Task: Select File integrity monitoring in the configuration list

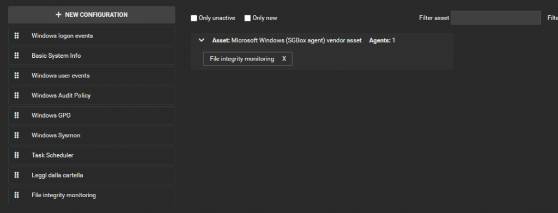Action: pyautogui.click(x=92, y=195)
